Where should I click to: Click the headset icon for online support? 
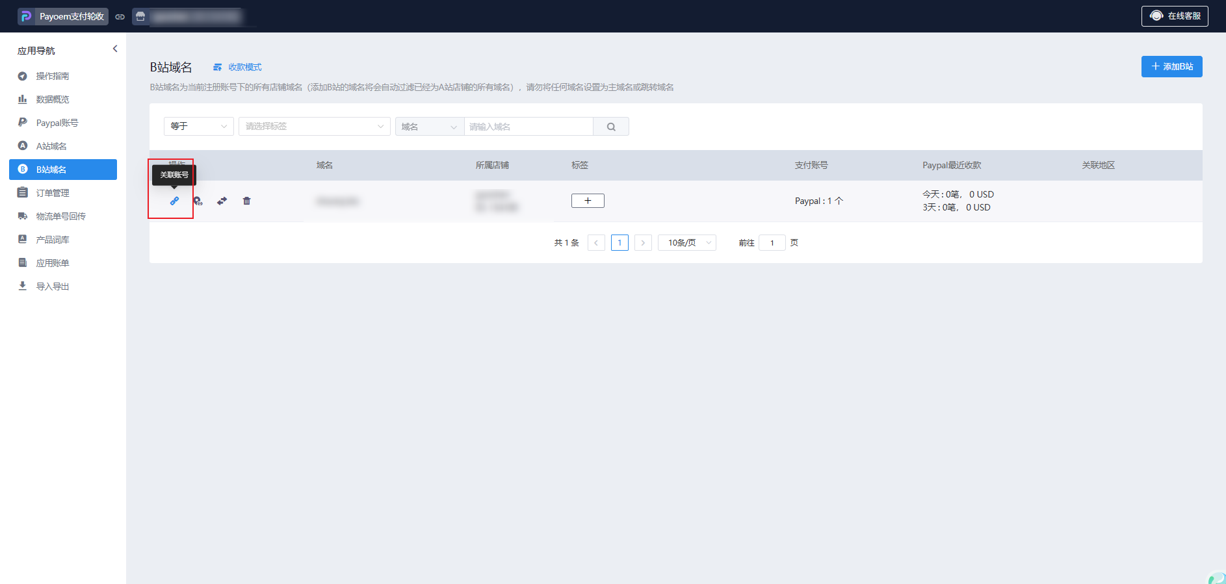coord(1156,16)
